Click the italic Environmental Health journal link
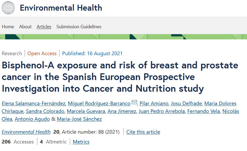The height and width of the screenshot is (151, 247). point(26,132)
